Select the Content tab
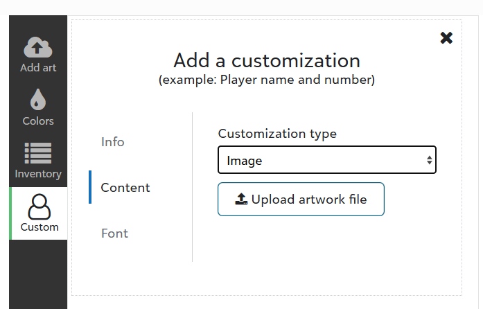This screenshot has width=483, height=309. (125, 188)
